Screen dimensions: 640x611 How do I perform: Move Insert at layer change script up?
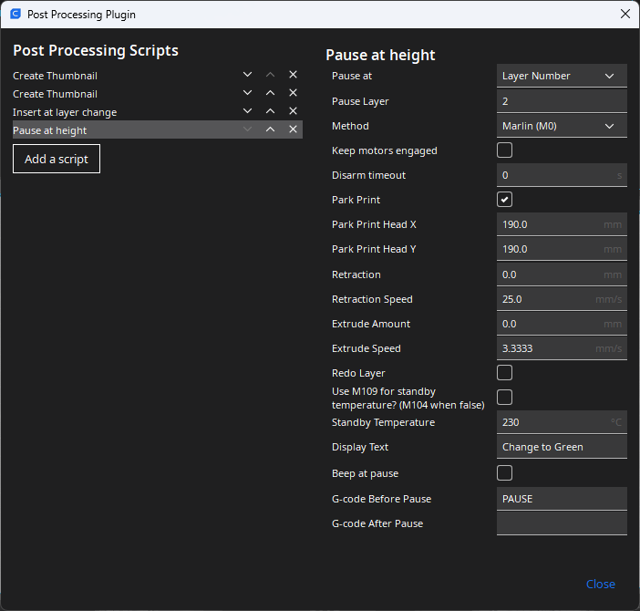pos(270,111)
